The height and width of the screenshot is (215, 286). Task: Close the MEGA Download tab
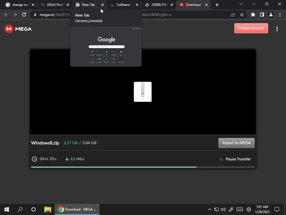206,5
